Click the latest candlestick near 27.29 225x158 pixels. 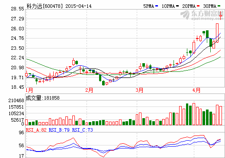click(221, 16)
